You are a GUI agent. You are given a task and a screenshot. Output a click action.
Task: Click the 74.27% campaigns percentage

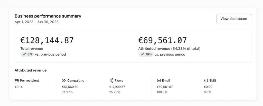coord(67,92)
